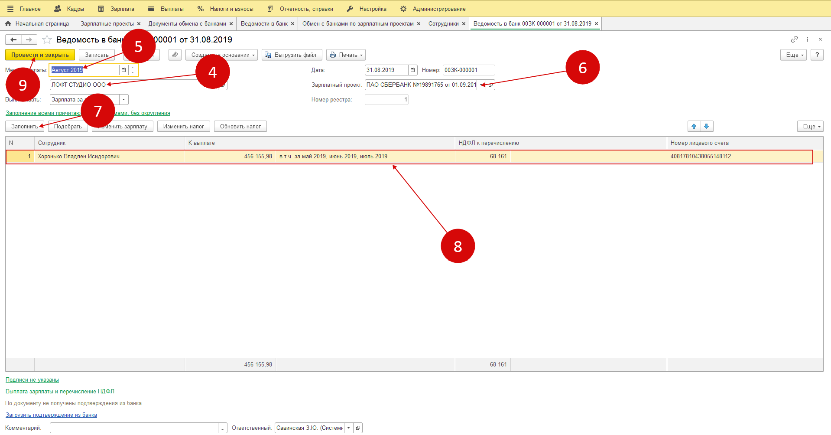Close the Зарплатные проекты tab
831x435 pixels.
point(139,24)
